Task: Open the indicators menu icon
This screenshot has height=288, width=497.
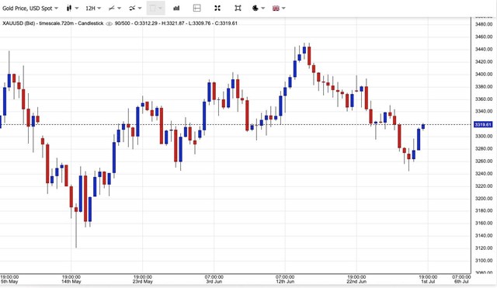Action: point(135,9)
